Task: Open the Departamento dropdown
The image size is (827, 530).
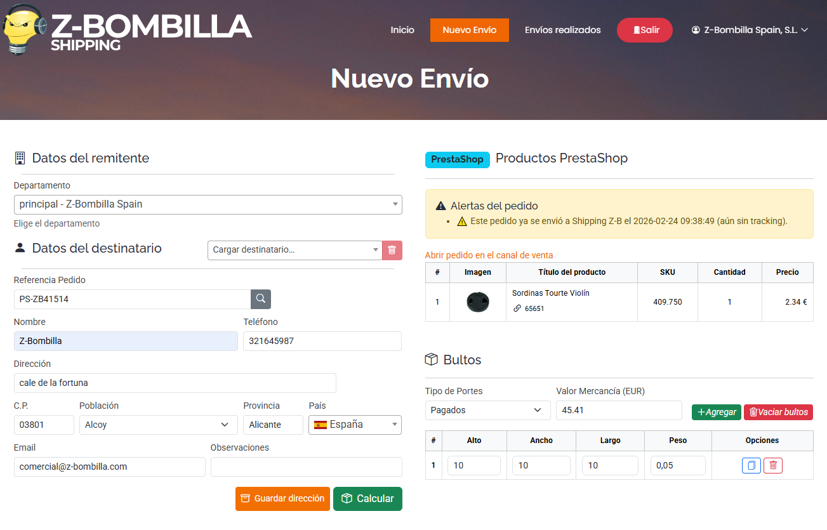Action: pyautogui.click(x=208, y=204)
